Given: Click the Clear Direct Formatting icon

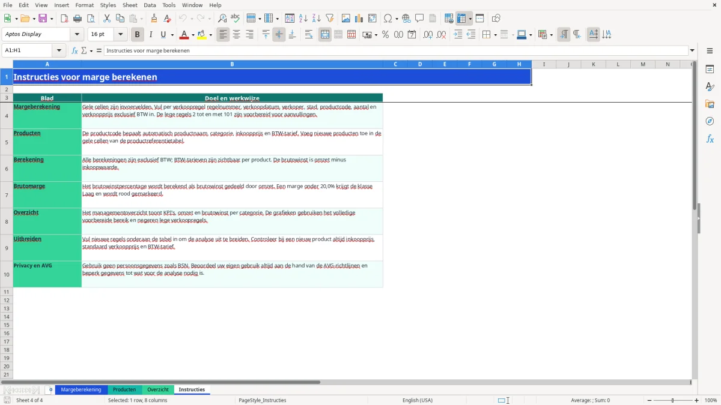Looking at the screenshot, I should click(x=168, y=19).
